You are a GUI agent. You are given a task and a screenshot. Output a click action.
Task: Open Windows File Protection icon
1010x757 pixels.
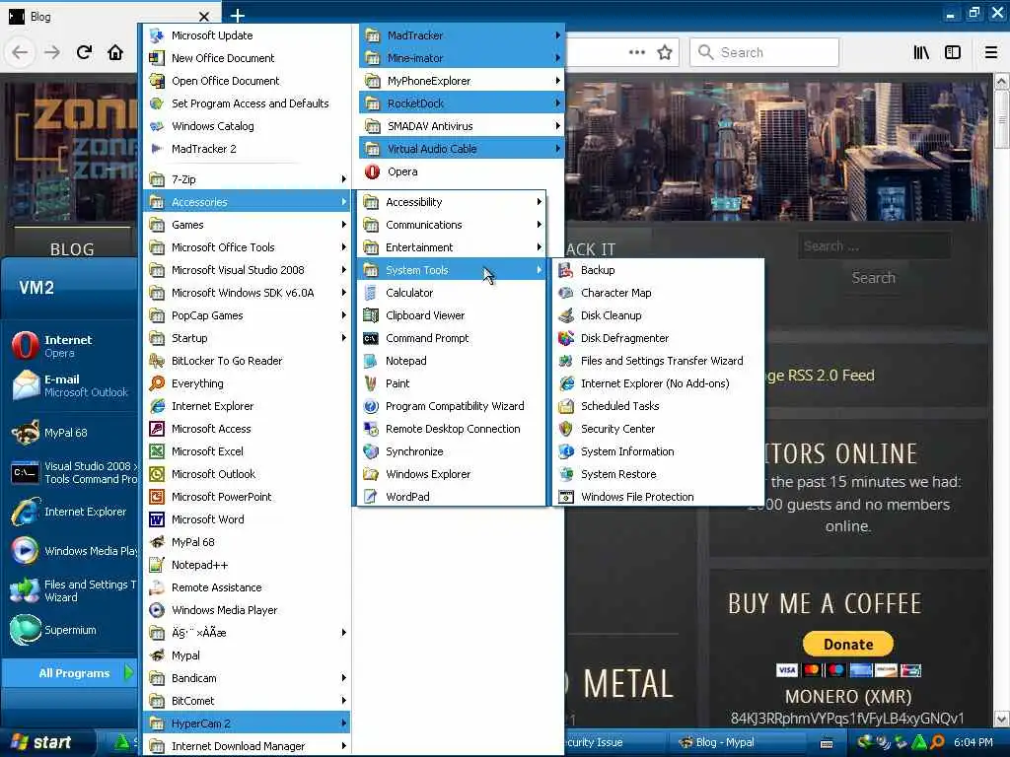point(566,497)
